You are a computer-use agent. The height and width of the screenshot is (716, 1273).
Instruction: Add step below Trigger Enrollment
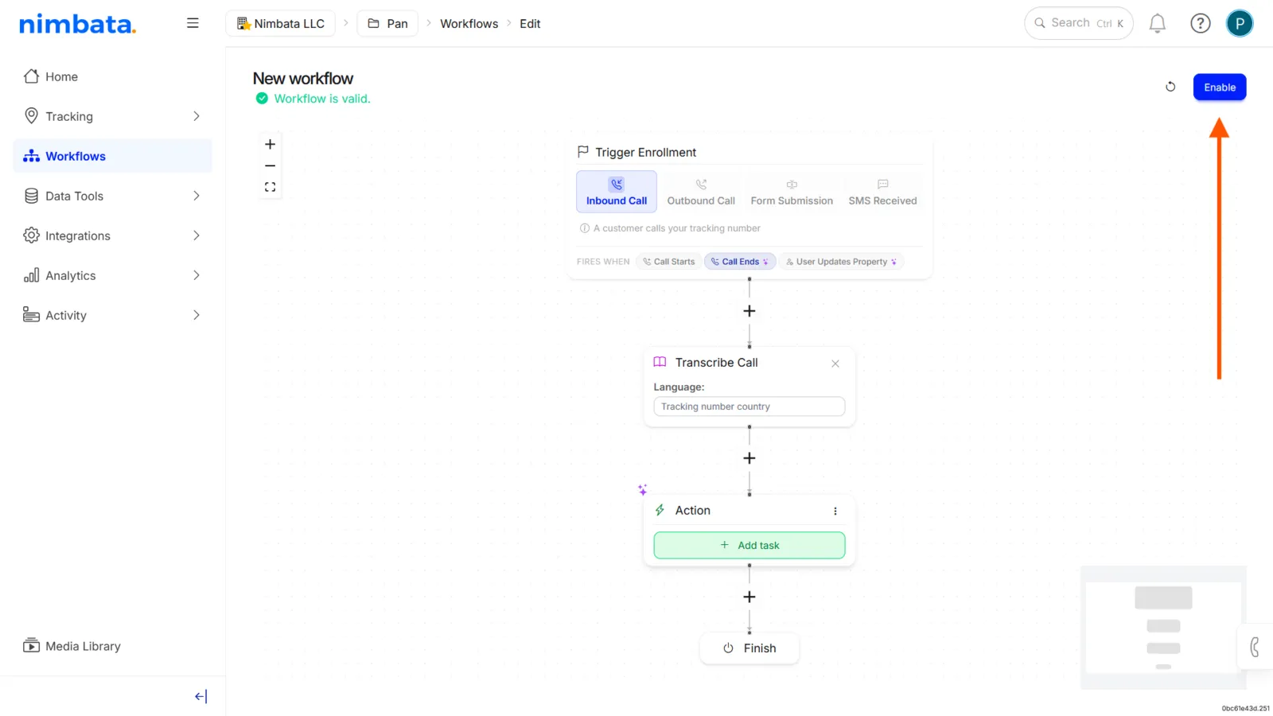point(749,311)
